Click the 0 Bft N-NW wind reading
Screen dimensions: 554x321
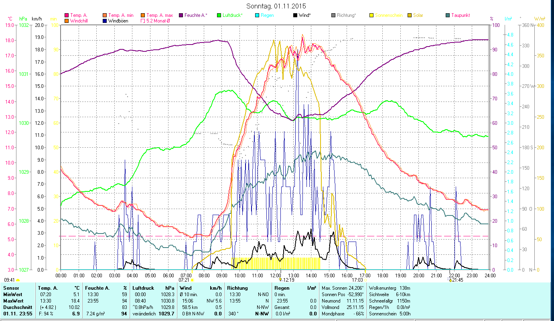[x=194, y=314]
